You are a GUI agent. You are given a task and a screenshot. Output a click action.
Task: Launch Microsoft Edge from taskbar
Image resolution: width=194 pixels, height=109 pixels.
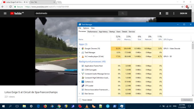tap(38, 106)
